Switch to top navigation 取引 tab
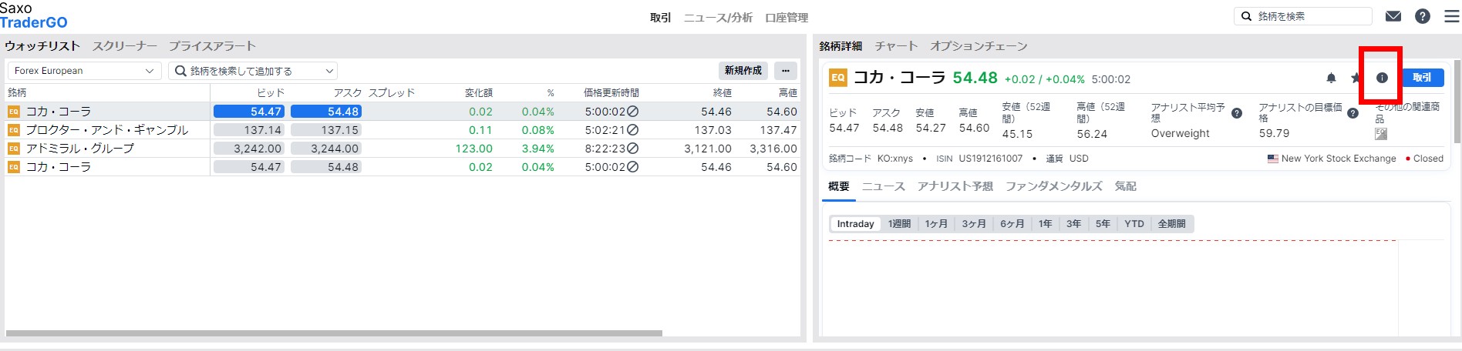1462x351 pixels. (661, 18)
